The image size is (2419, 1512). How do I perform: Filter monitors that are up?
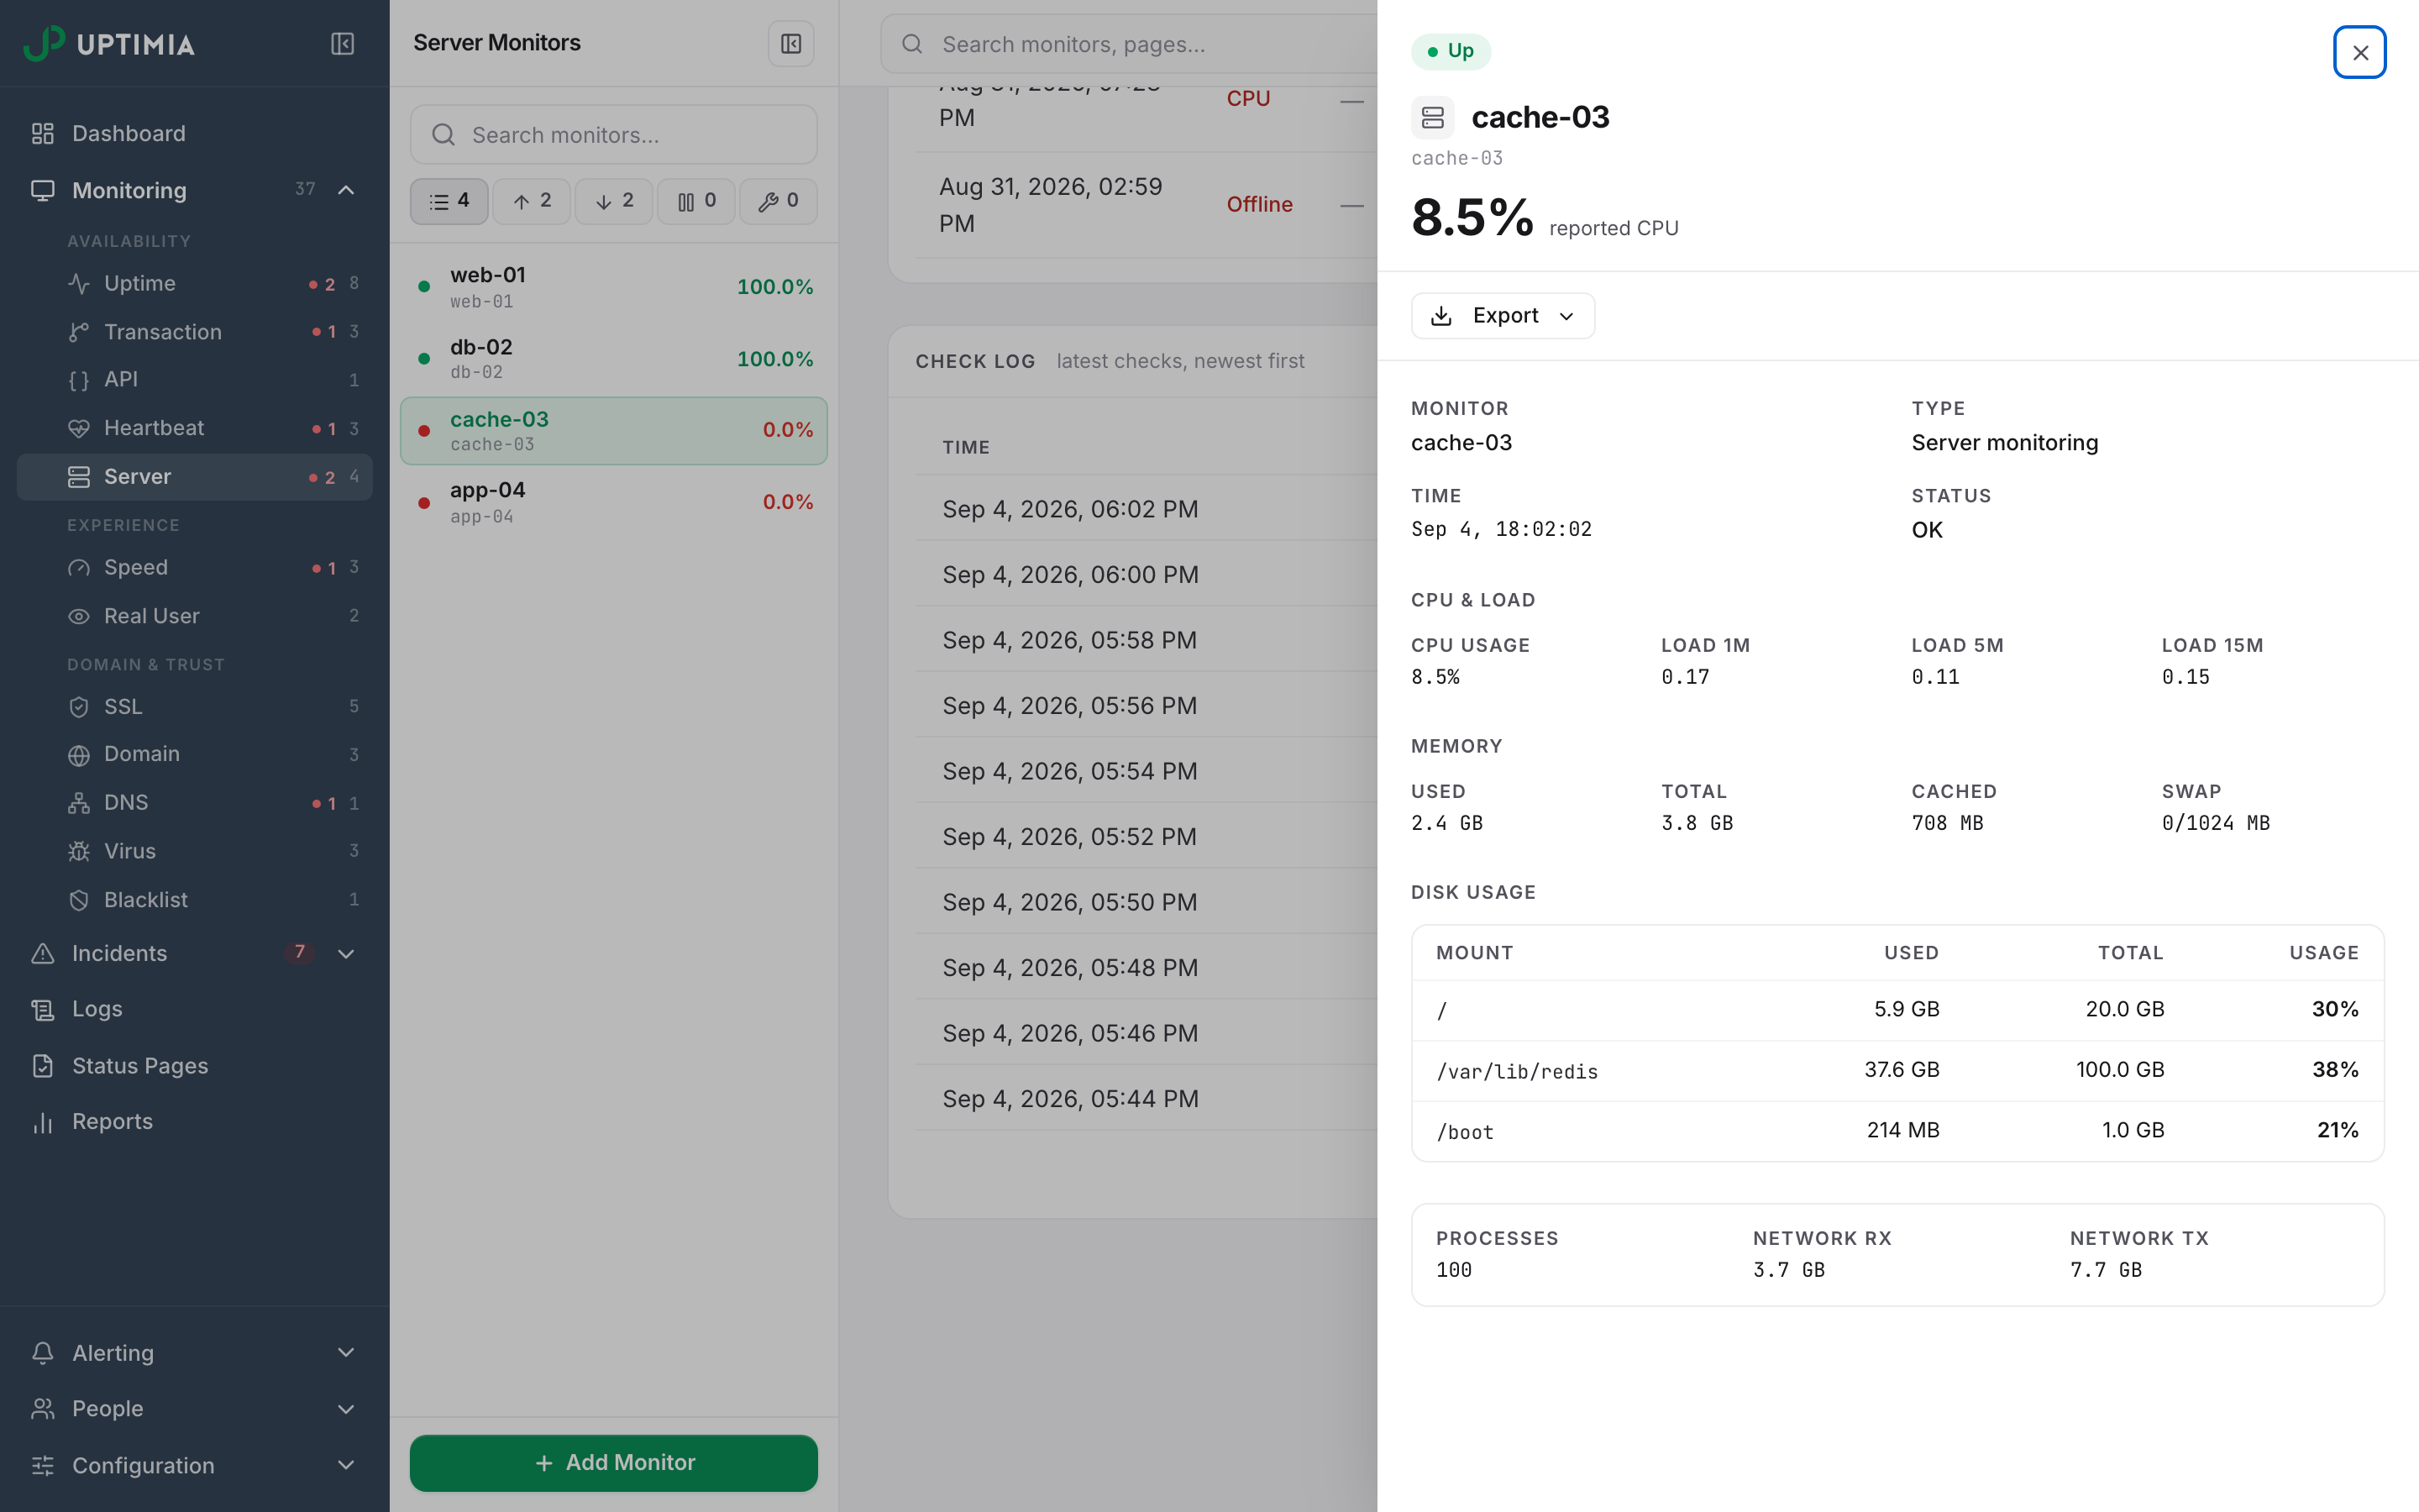click(531, 201)
